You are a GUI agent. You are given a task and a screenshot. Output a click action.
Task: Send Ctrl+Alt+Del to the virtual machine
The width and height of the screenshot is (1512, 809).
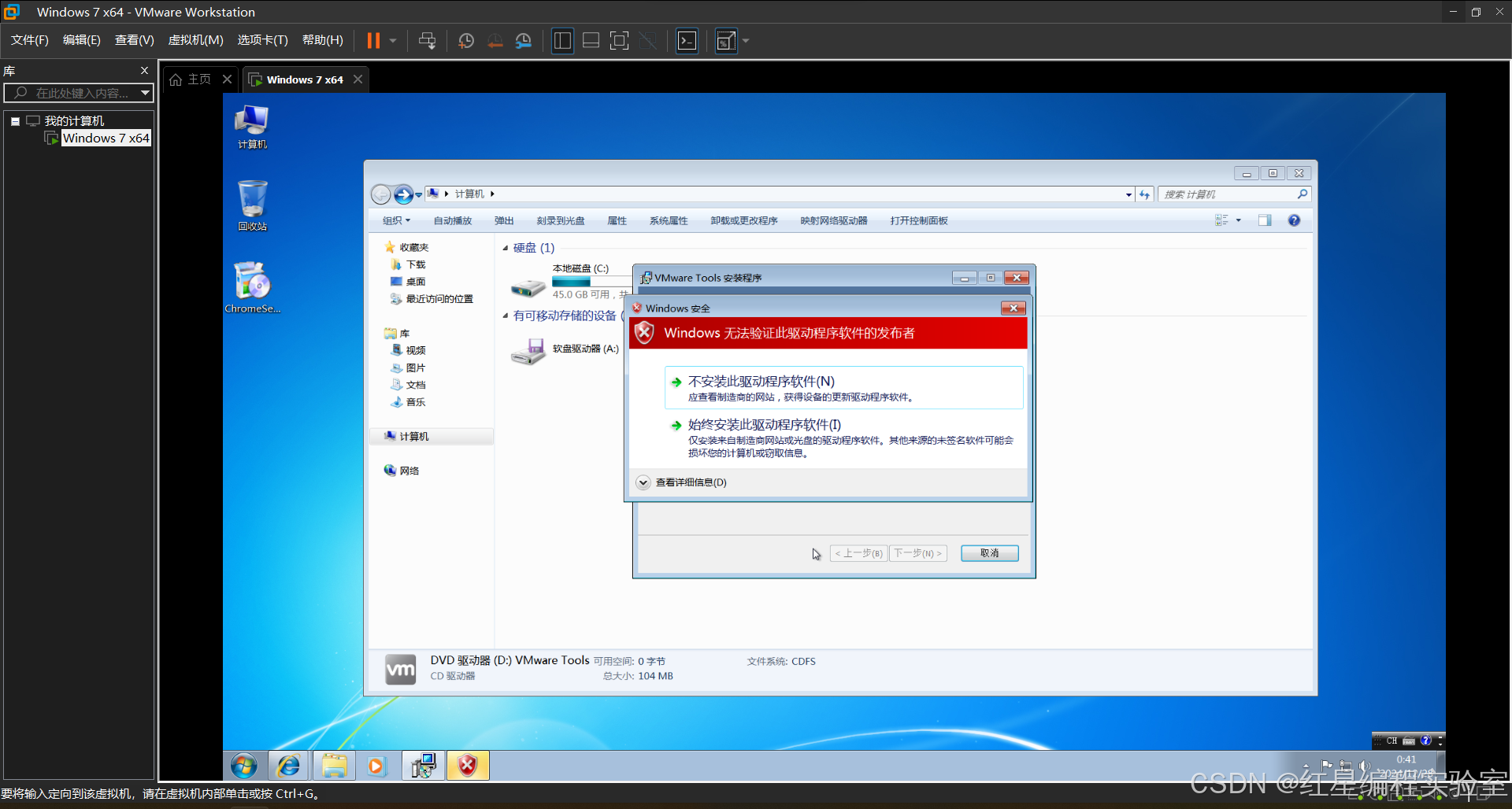427,40
